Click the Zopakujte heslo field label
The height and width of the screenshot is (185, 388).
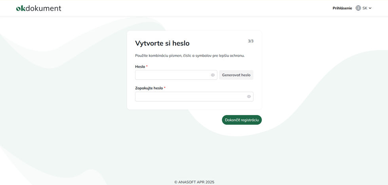coord(149,88)
